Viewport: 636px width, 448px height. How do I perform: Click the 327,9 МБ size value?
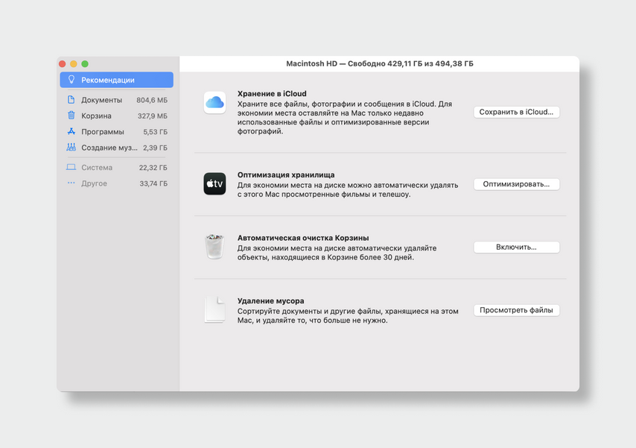click(152, 116)
